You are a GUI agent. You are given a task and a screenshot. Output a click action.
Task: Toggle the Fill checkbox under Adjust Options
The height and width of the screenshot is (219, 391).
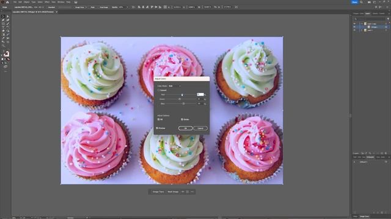click(x=158, y=119)
